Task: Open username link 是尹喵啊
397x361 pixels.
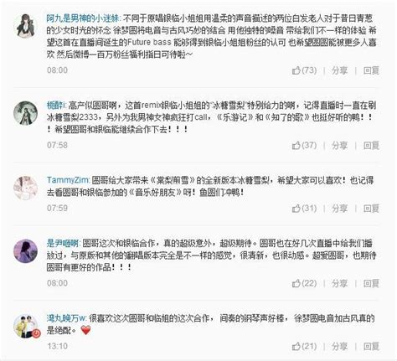Action: (x=63, y=243)
